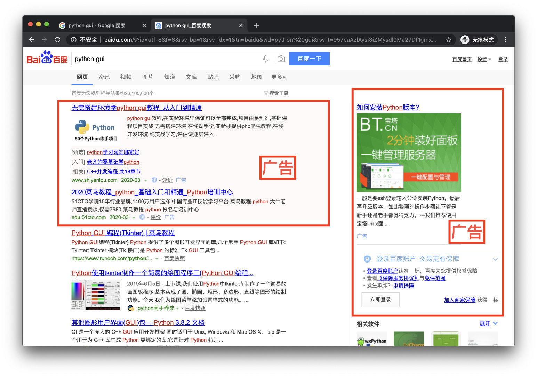Click the browser forward arrow
This screenshot has height=376, width=537.
[45, 40]
